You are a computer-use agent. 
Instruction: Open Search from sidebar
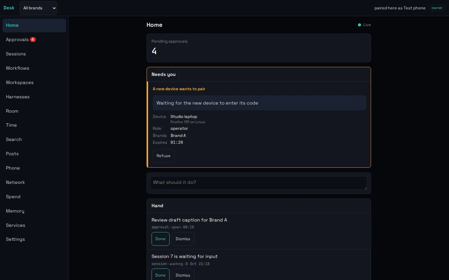(x=34, y=140)
